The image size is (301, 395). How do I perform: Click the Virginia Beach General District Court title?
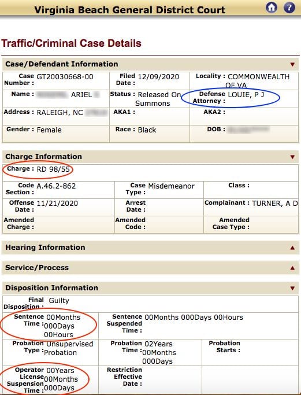pyautogui.click(x=129, y=10)
